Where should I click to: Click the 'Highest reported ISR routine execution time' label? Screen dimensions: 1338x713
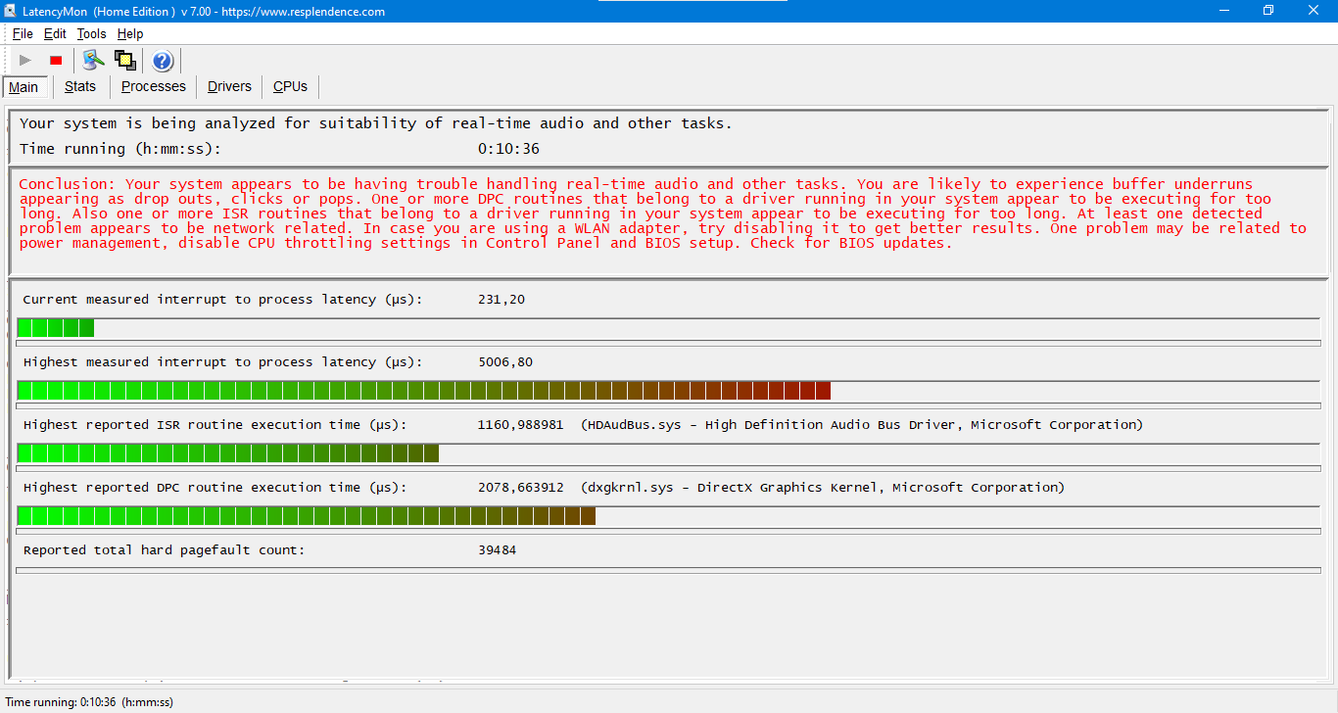click(x=215, y=425)
